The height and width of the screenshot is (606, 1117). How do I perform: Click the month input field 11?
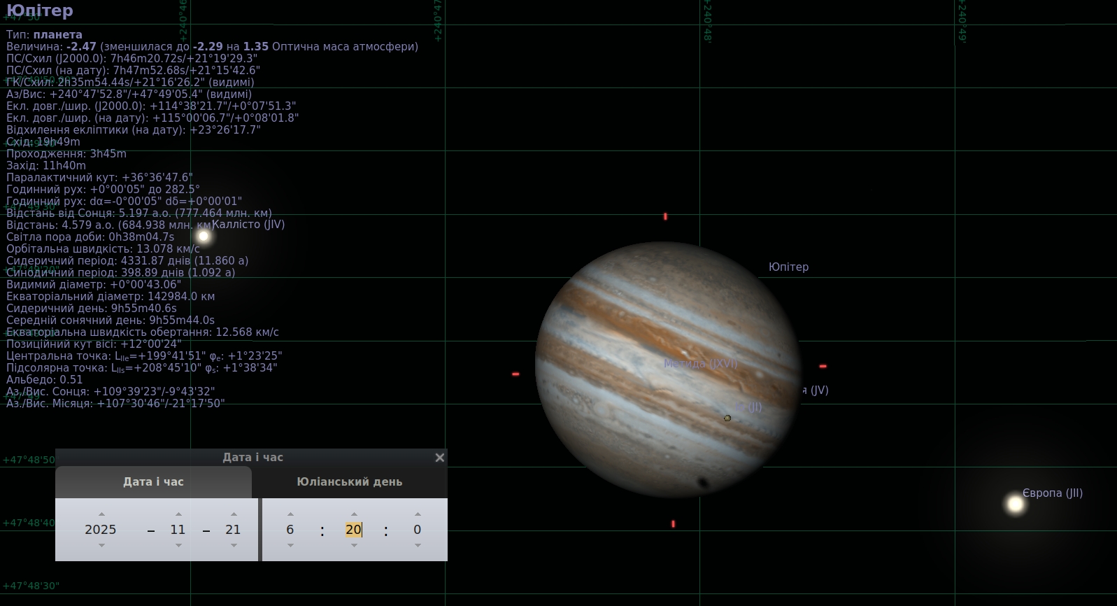click(x=178, y=530)
